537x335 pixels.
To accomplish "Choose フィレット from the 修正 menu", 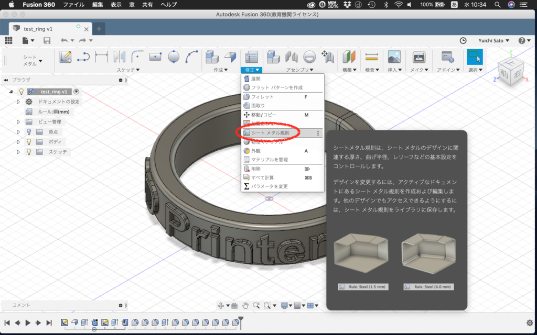I will tap(283, 97).
